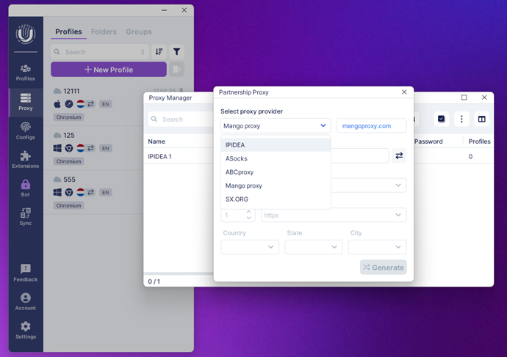Click the Chromium tag on profile 12111
Screen dimensions: 507x357
[68, 117]
